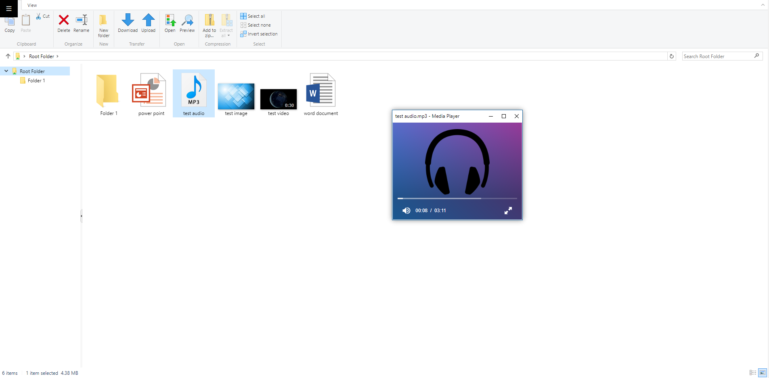
Task: Click the Copy icon in Clipboard group
Action: (x=10, y=24)
